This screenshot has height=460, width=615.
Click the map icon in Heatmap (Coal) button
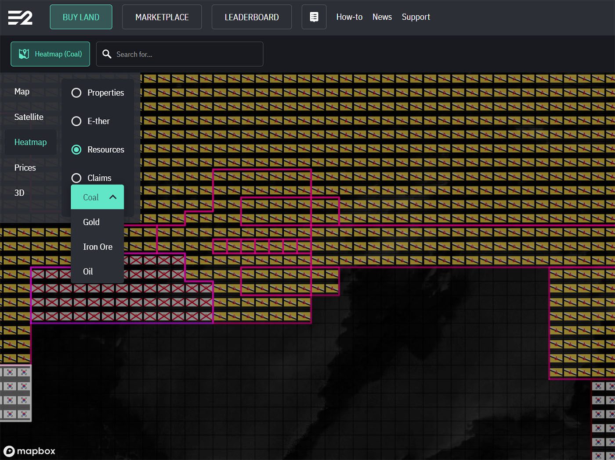pyautogui.click(x=24, y=54)
